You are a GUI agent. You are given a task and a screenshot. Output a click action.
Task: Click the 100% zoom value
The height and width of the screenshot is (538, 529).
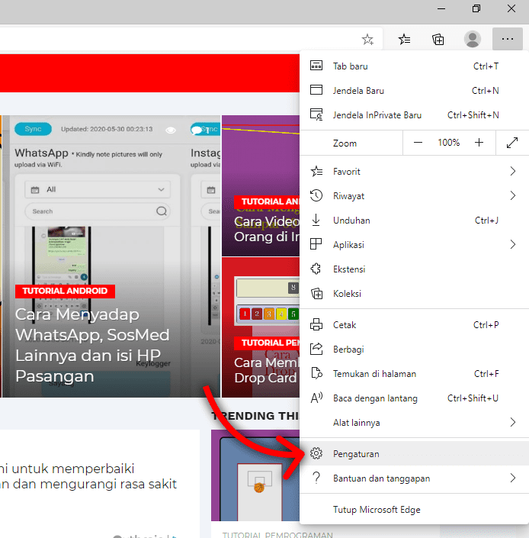click(x=448, y=143)
